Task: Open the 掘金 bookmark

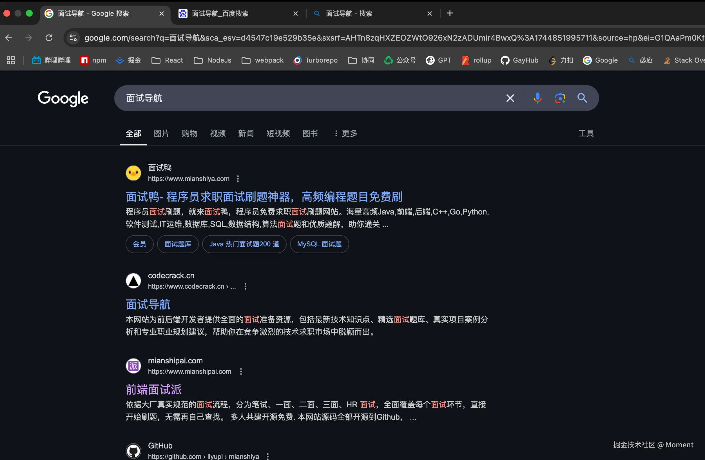Action: pos(128,60)
